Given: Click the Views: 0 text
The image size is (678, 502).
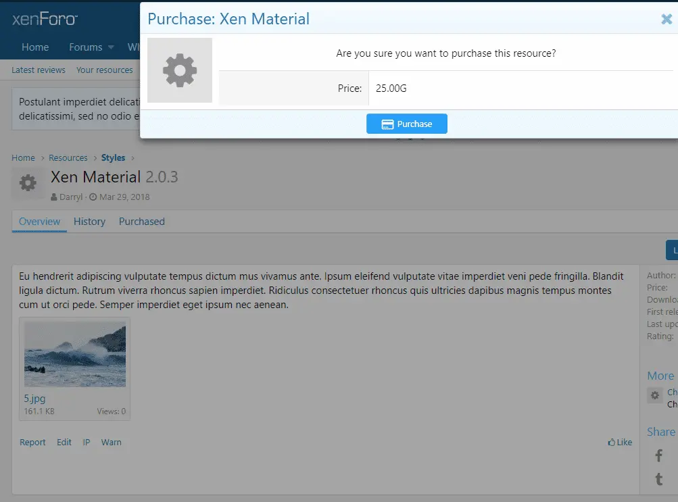Looking at the screenshot, I should click(x=111, y=411).
